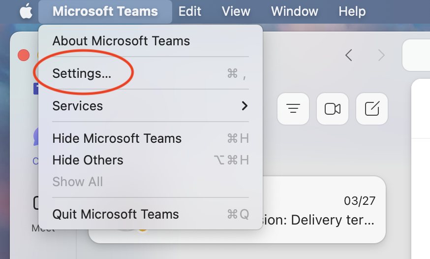This screenshot has width=430, height=259.
Task: Select Quit Microsoft Teams
Action: pos(151,214)
